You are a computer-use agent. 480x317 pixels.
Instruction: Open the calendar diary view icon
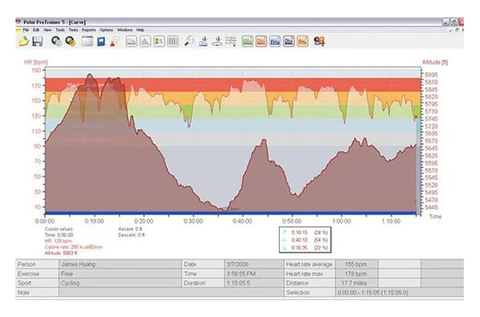tap(88, 42)
